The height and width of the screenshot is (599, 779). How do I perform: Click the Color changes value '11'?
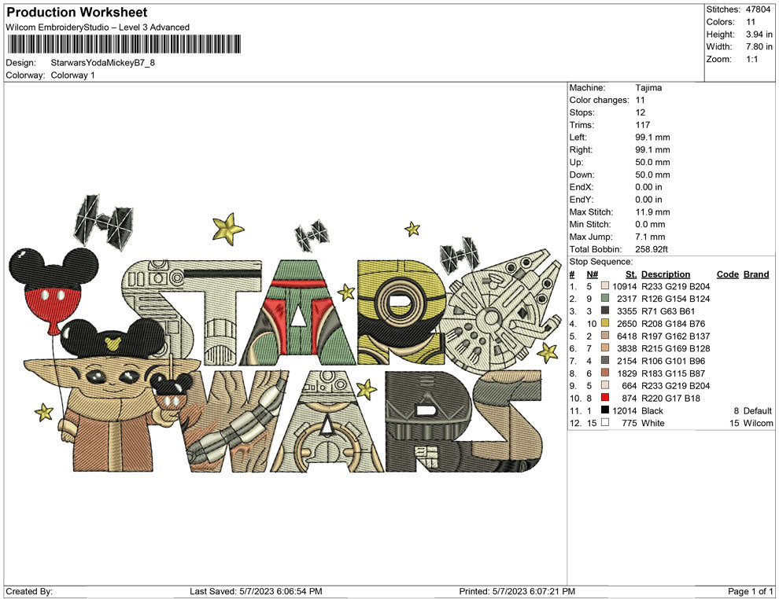640,101
